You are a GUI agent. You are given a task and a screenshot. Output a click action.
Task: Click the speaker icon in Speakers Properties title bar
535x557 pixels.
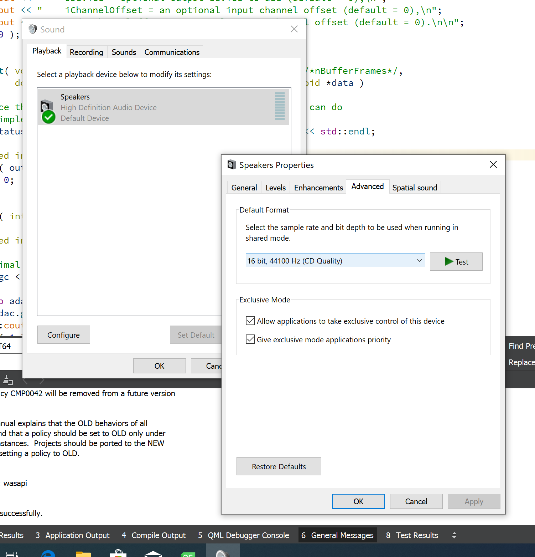[x=232, y=164]
